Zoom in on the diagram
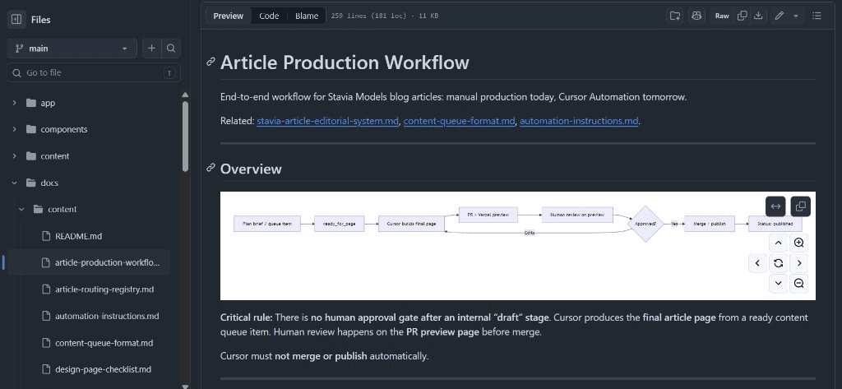The image size is (842, 389). [799, 243]
